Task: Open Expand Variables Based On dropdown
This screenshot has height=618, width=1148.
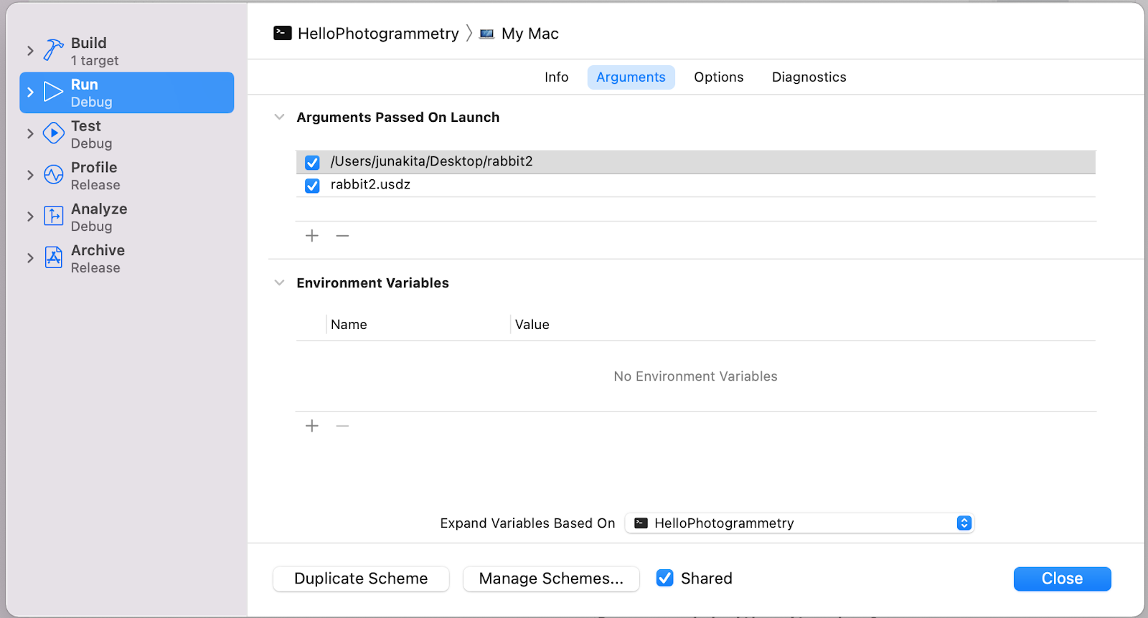Action: click(x=799, y=523)
